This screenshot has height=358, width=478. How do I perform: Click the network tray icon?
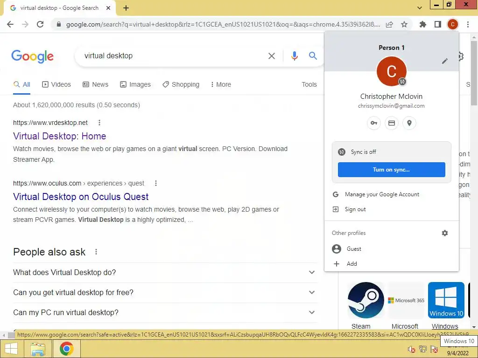click(423, 349)
